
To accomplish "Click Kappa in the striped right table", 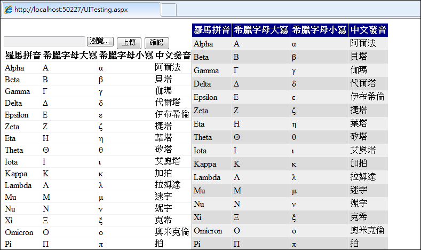I will coord(205,164).
